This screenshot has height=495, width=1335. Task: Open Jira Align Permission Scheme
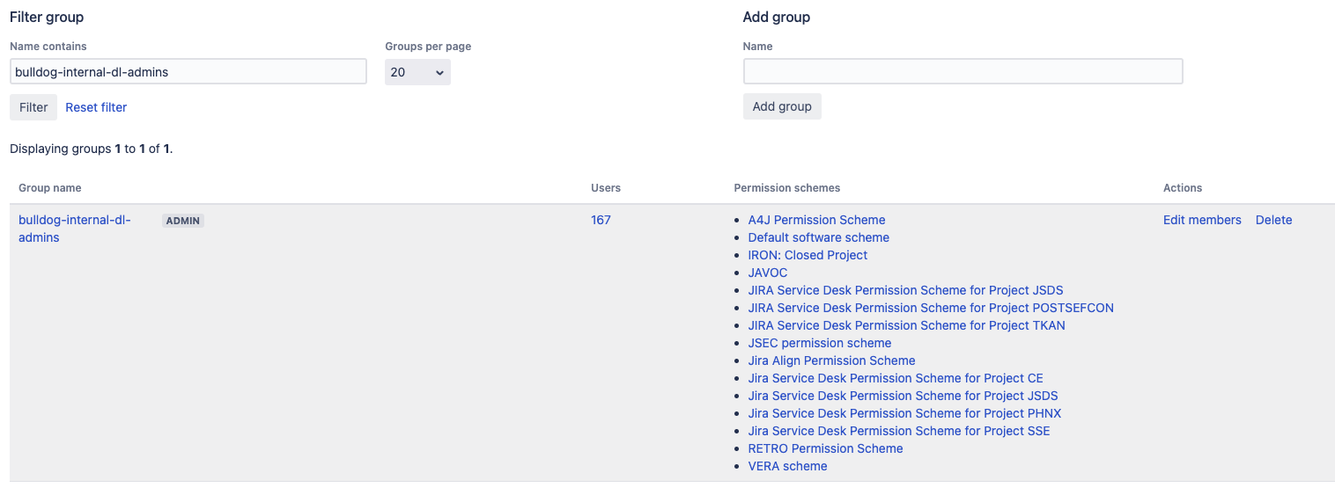pyautogui.click(x=831, y=360)
